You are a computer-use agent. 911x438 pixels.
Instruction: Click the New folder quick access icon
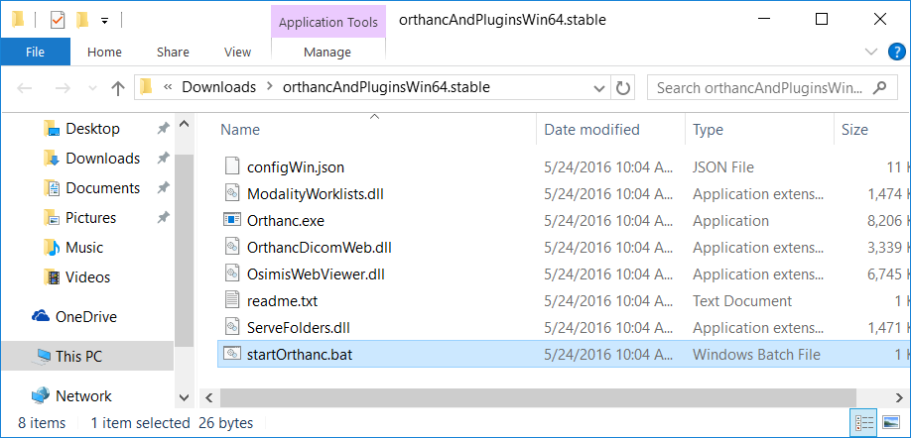[82, 20]
